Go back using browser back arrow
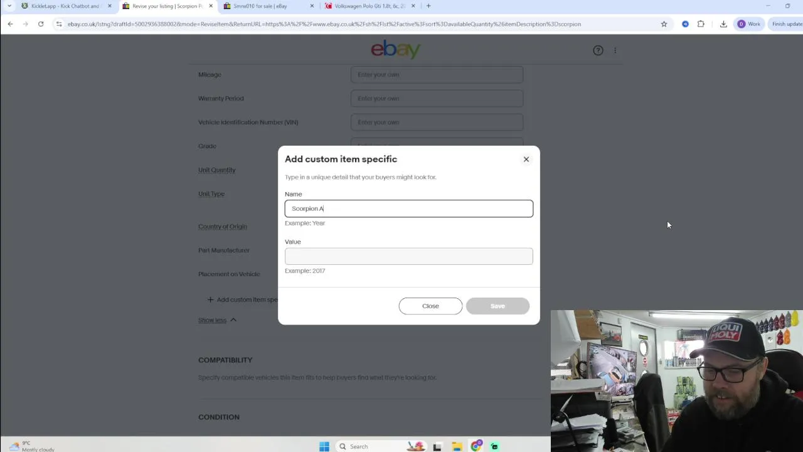 point(10,24)
